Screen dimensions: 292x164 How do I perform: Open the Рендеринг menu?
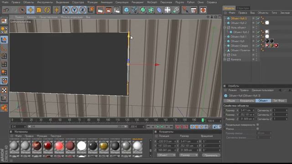(137, 2)
